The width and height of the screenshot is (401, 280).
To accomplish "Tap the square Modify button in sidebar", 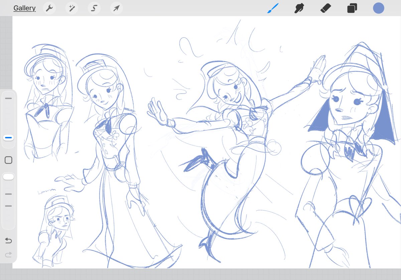I will tap(8, 160).
